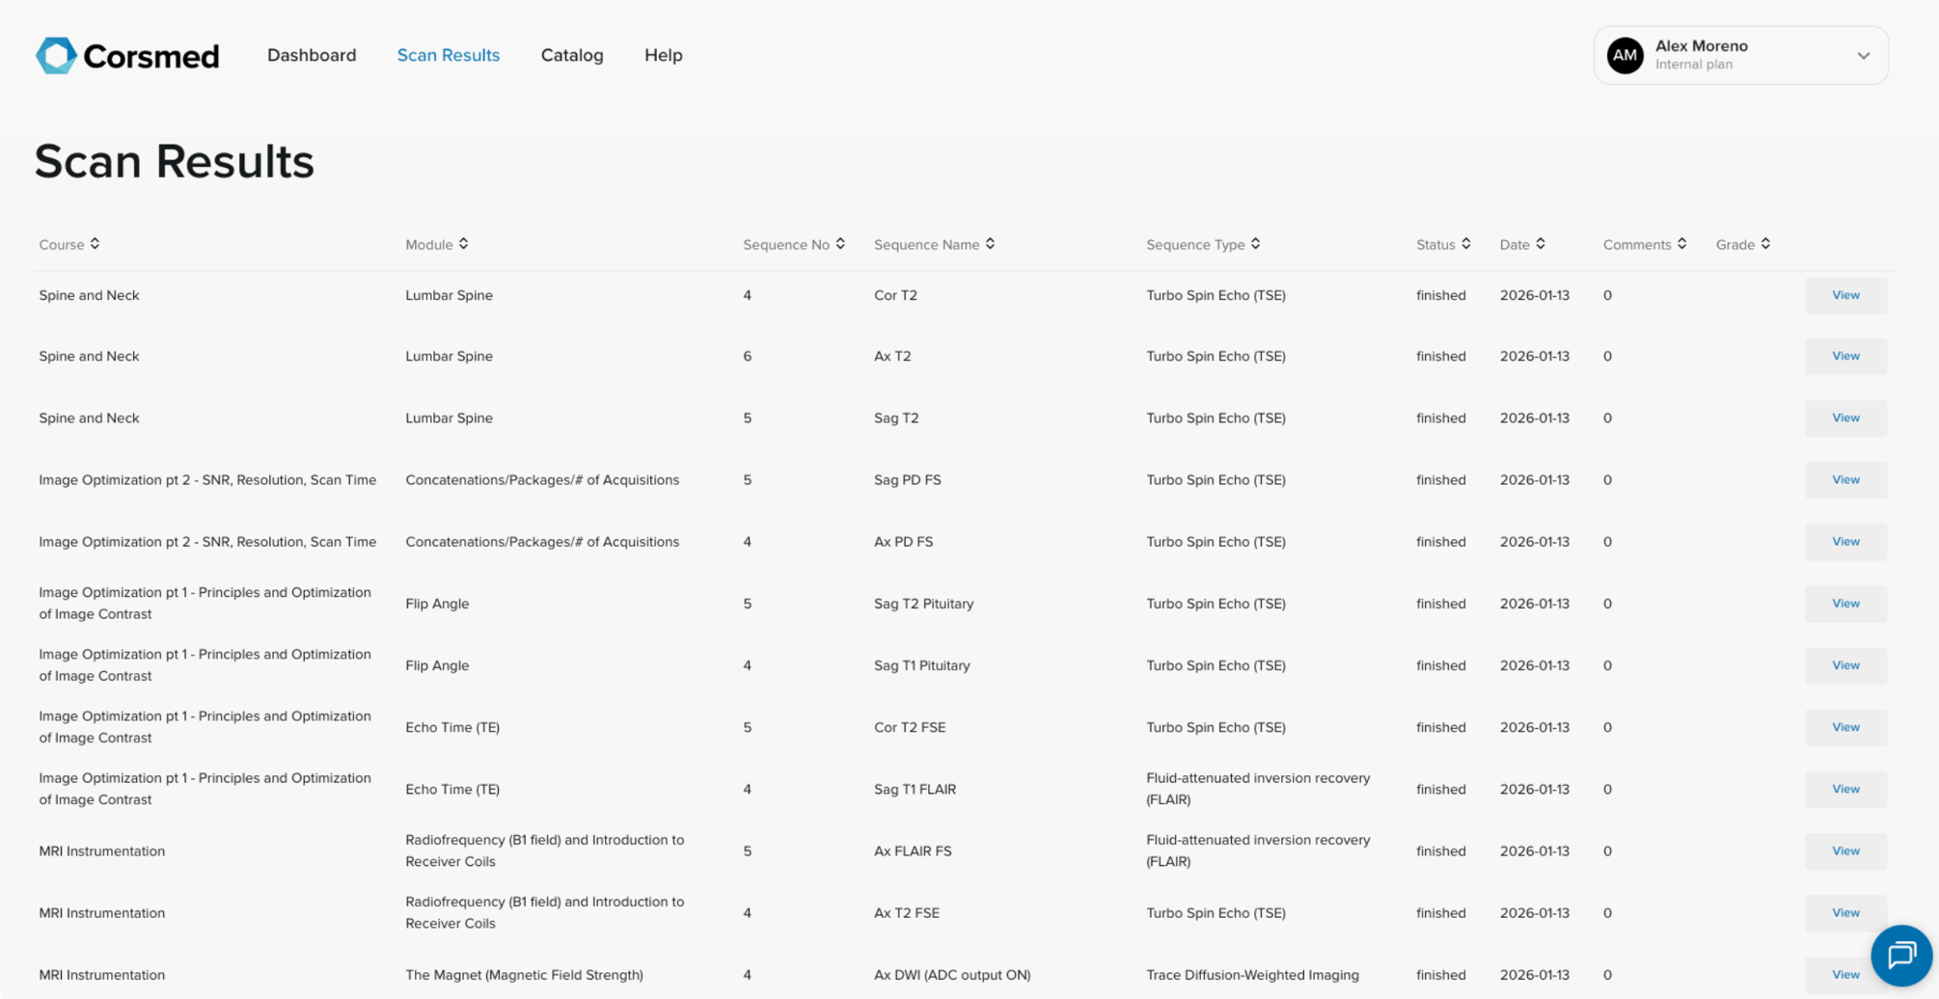The height and width of the screenshot is (999, 1939).
Task: Open the Help menu item
Action: click(x=663, y=56)
